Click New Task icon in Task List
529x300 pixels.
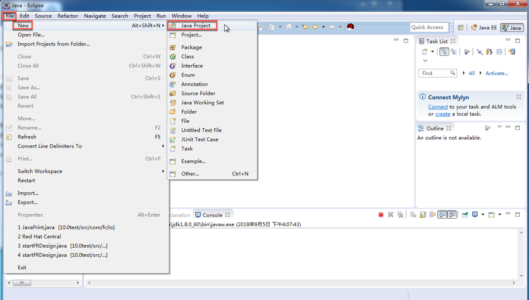click(x=425, y=52)
